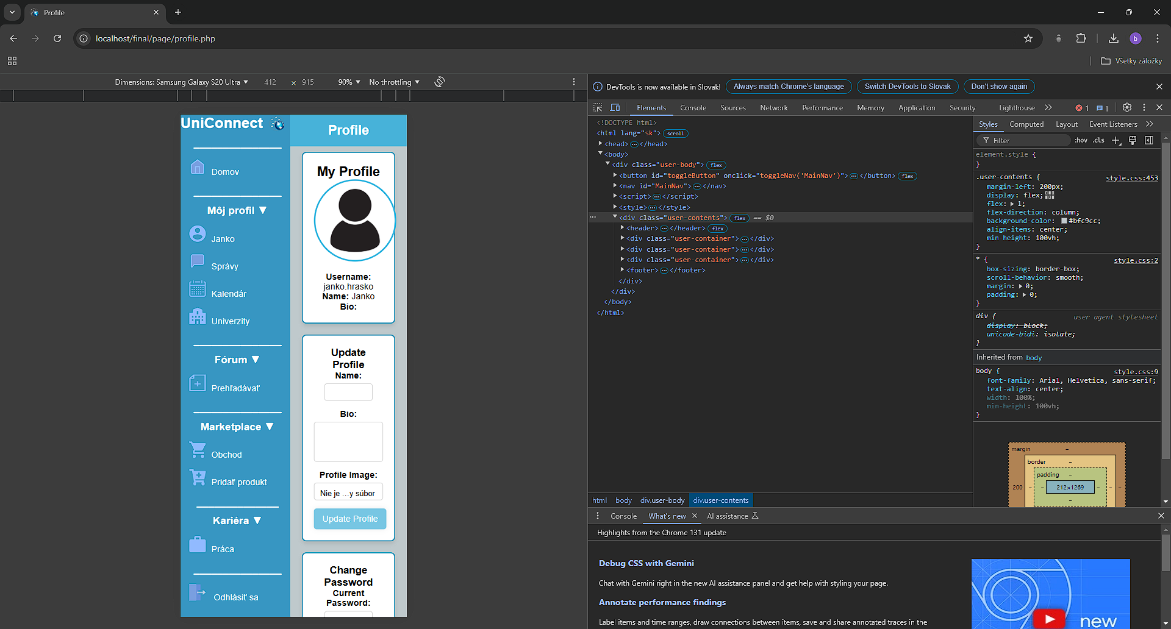Click the Domov home icon in sidebar
1171x629 pixels.
point(198,167)
